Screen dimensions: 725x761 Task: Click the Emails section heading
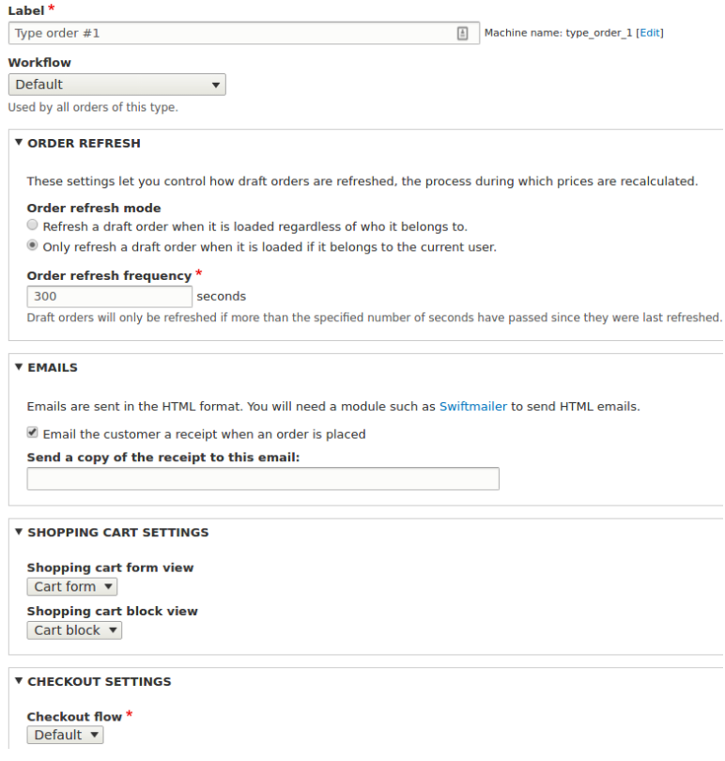click(53, 367)
